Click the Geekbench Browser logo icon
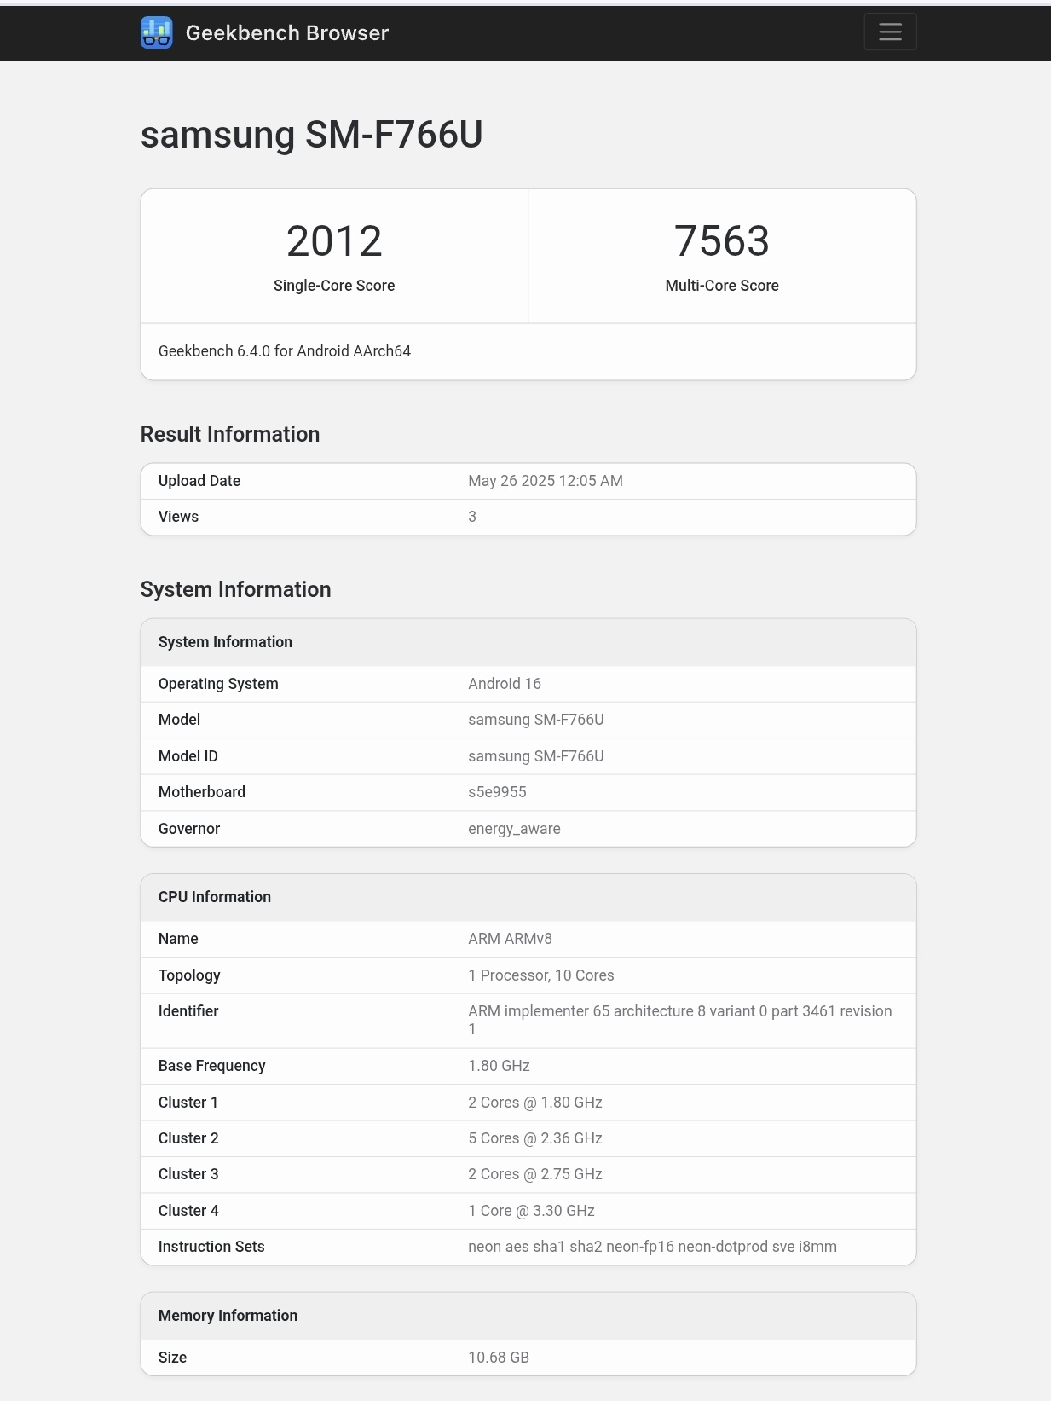 coord(156,32)
